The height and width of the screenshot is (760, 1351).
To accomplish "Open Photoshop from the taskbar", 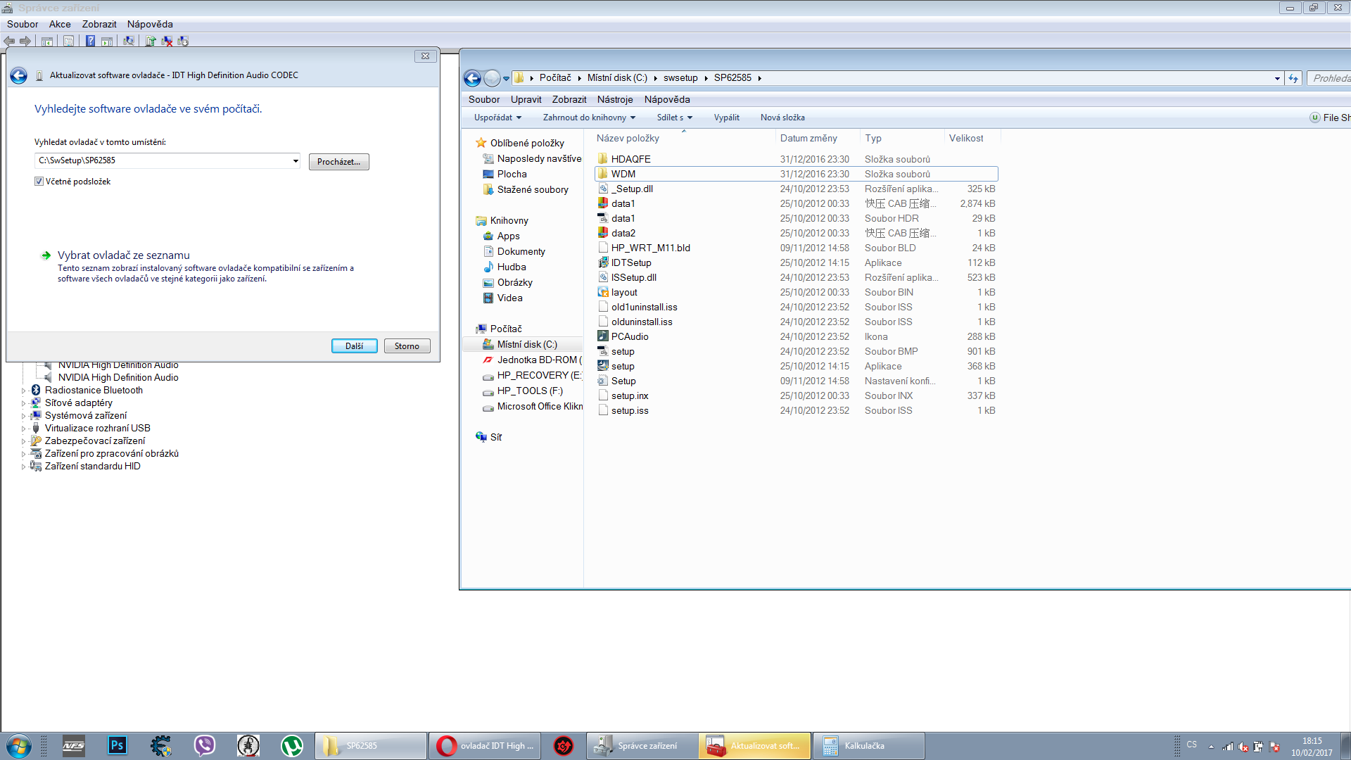I will [117, 745].
